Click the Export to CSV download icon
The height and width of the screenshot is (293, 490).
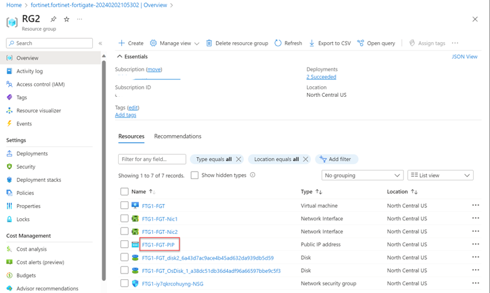(312, 43)
